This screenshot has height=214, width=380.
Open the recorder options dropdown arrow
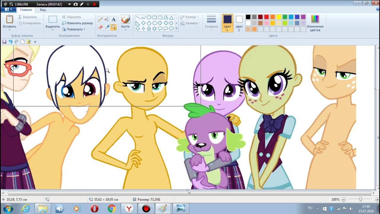coord(69,4)
